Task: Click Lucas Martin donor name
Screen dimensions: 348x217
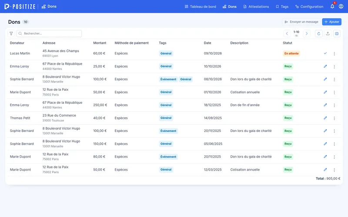Action: [20, 53]
